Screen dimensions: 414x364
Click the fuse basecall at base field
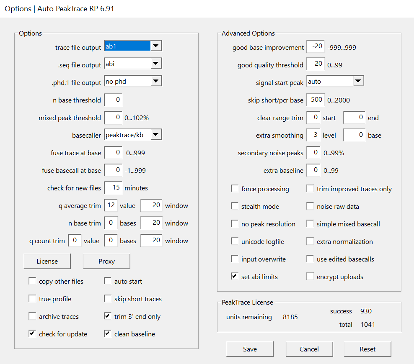point(113,170)
